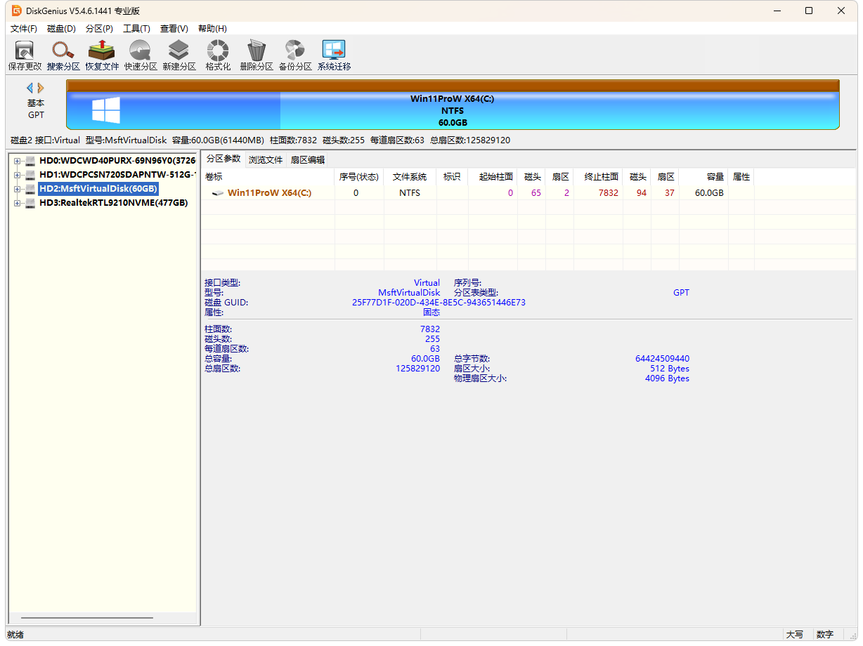
Task: Click the 卷标 column header
Action: pyautogui.click(x=268, y=177)
